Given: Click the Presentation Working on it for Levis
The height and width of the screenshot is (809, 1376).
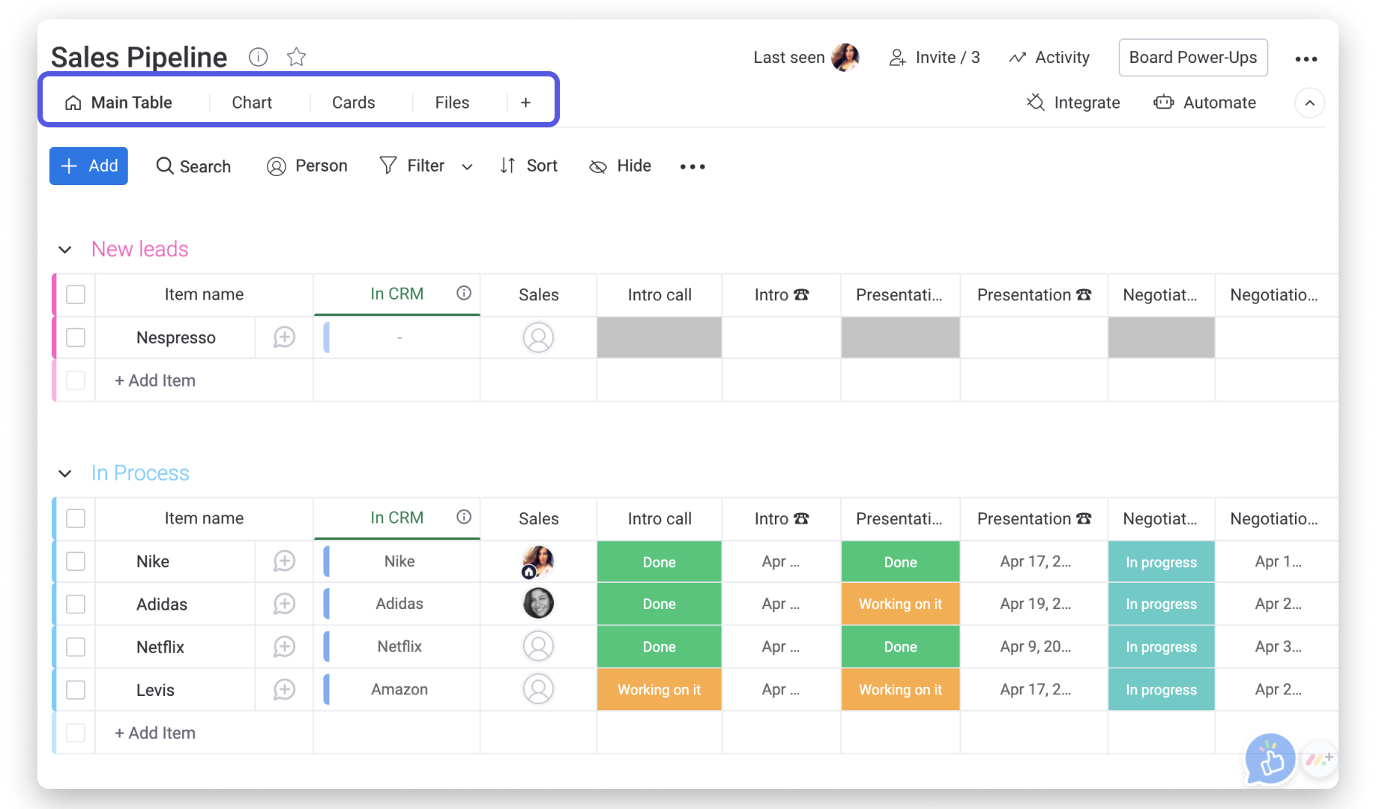Looking at the screenshot, I should pyautogui.click(x=900, y=689).
